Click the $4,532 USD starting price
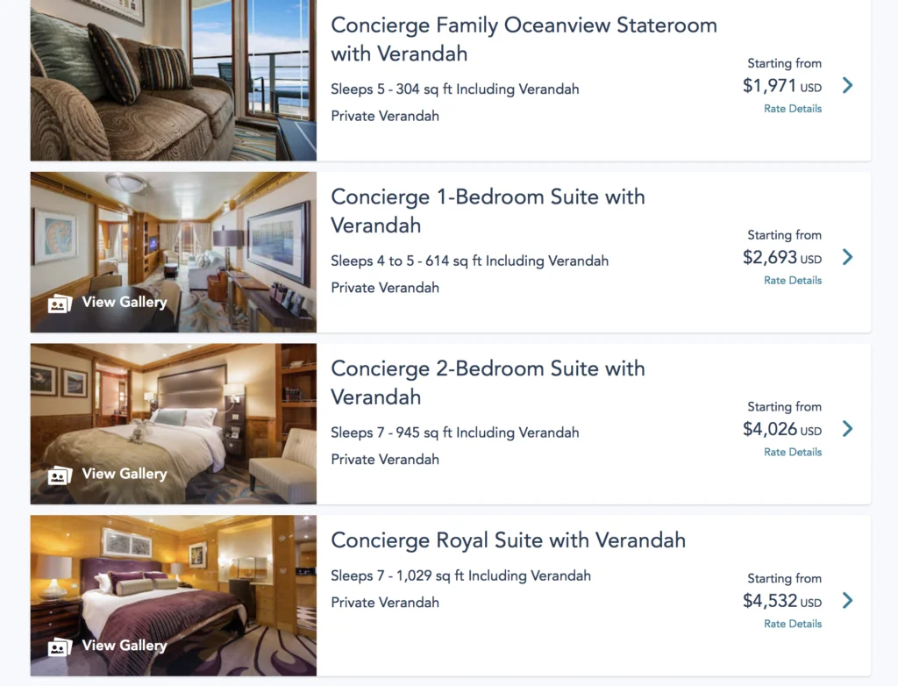Screen dimensions: 898x686 coord(781,602)
